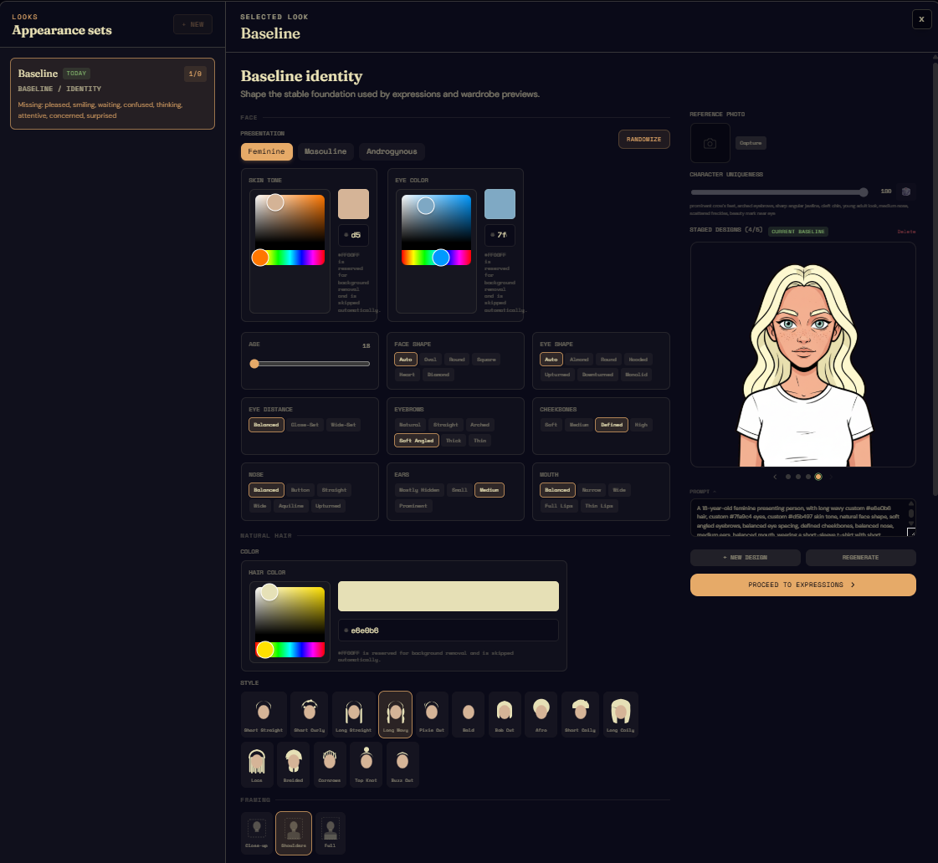Click the hair color hue slider
This screenshot has height=863, width=938.
point(290,650)
